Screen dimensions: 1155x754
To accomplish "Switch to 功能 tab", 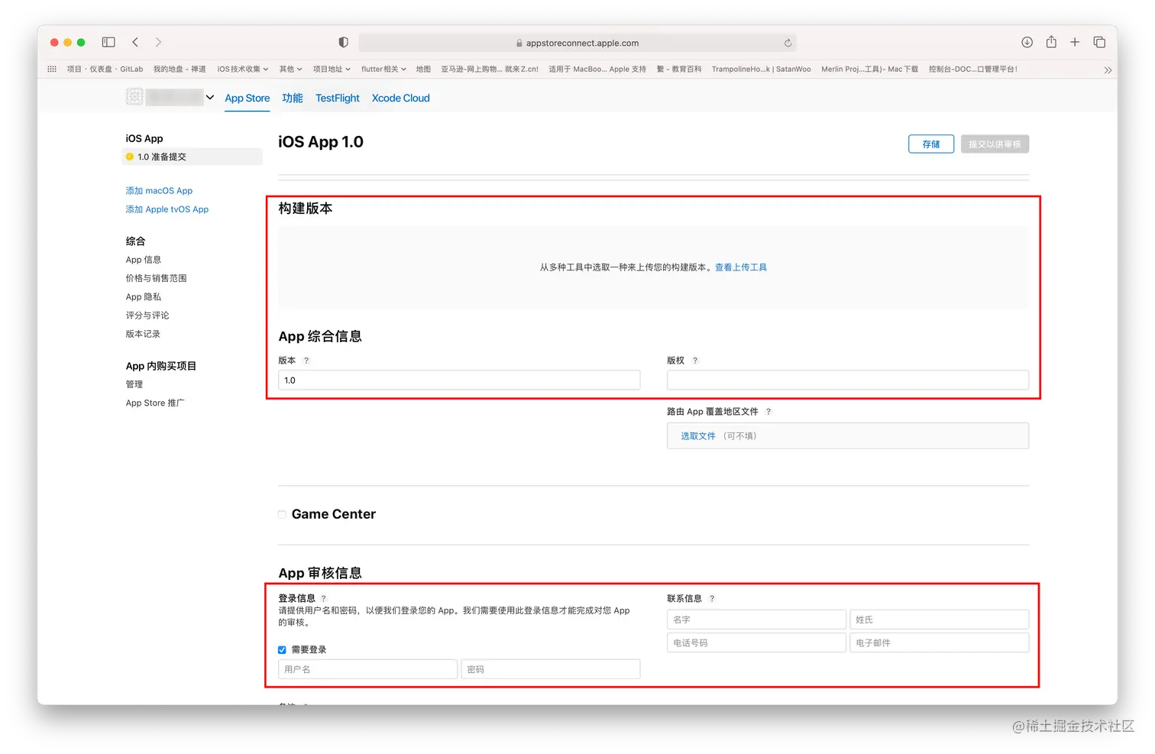I will [x=293, y=98].
